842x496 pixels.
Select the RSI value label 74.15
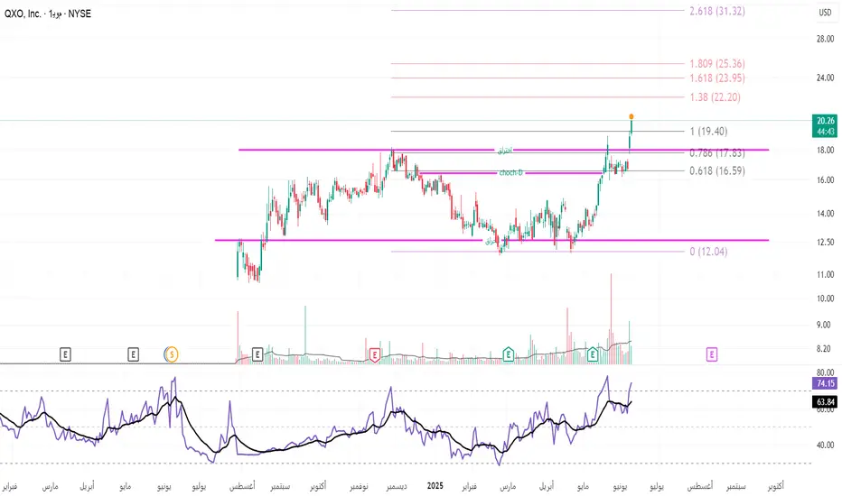[826, 383]
